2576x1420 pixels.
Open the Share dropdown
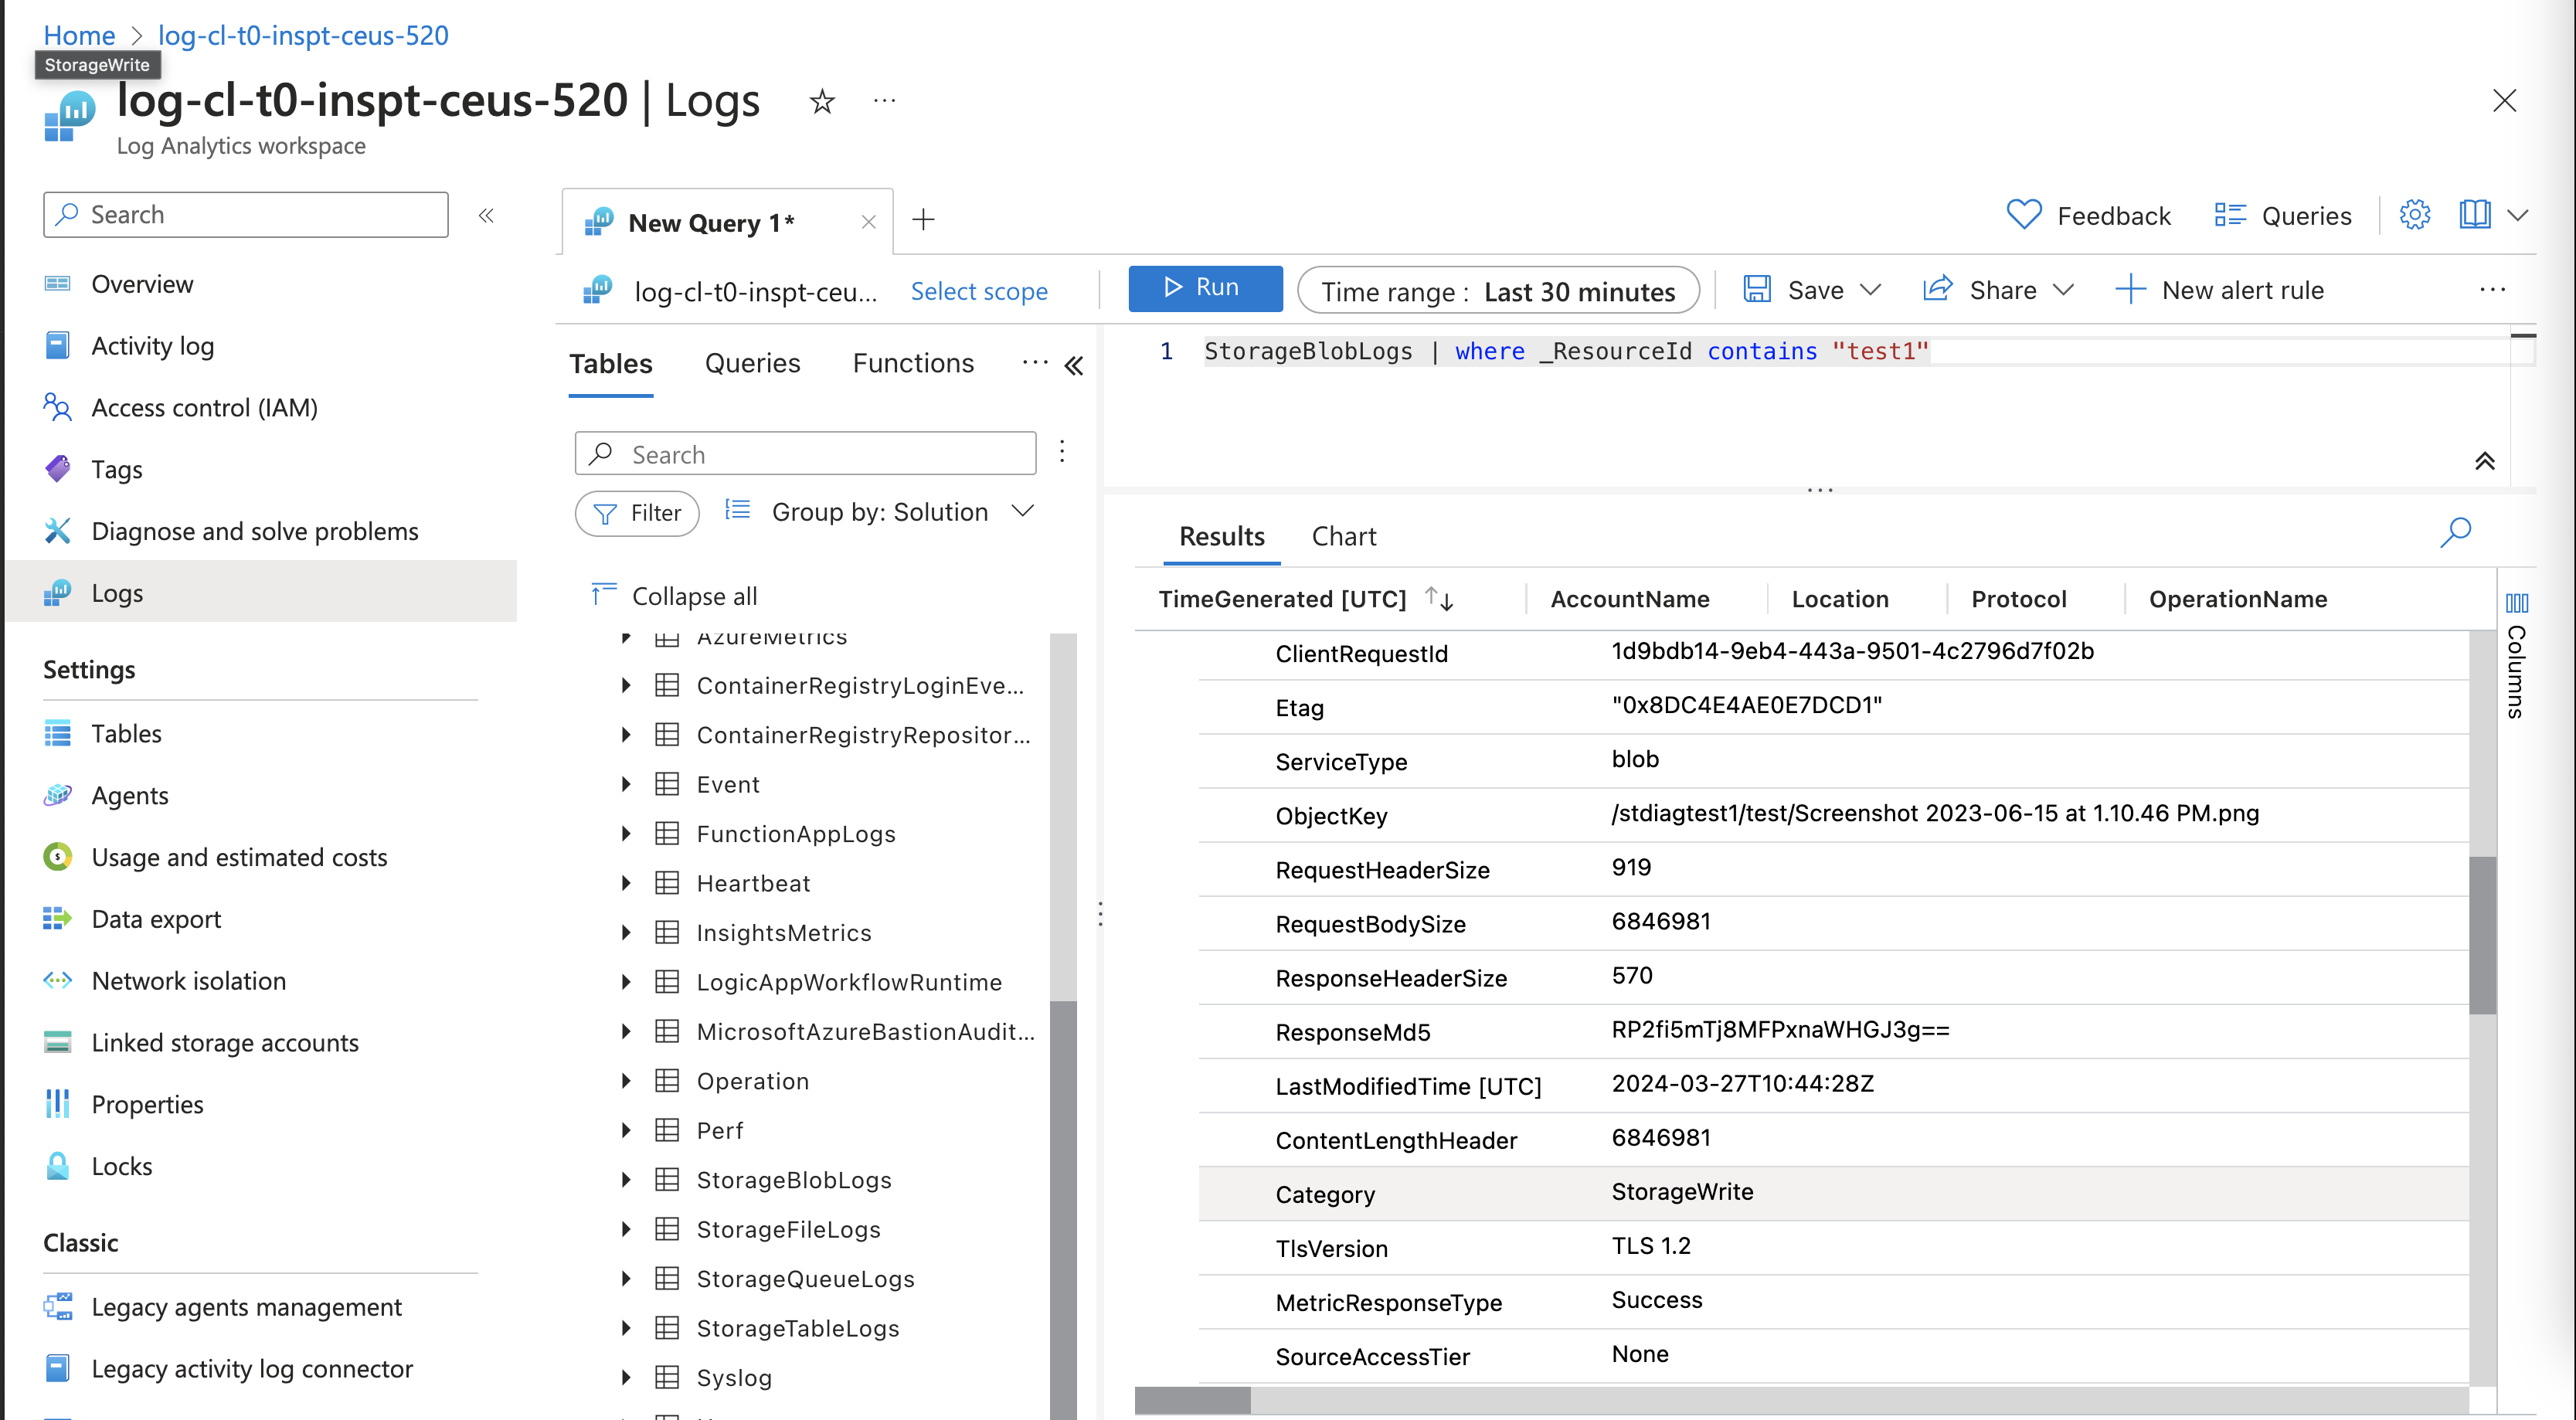pos(1997,290)
